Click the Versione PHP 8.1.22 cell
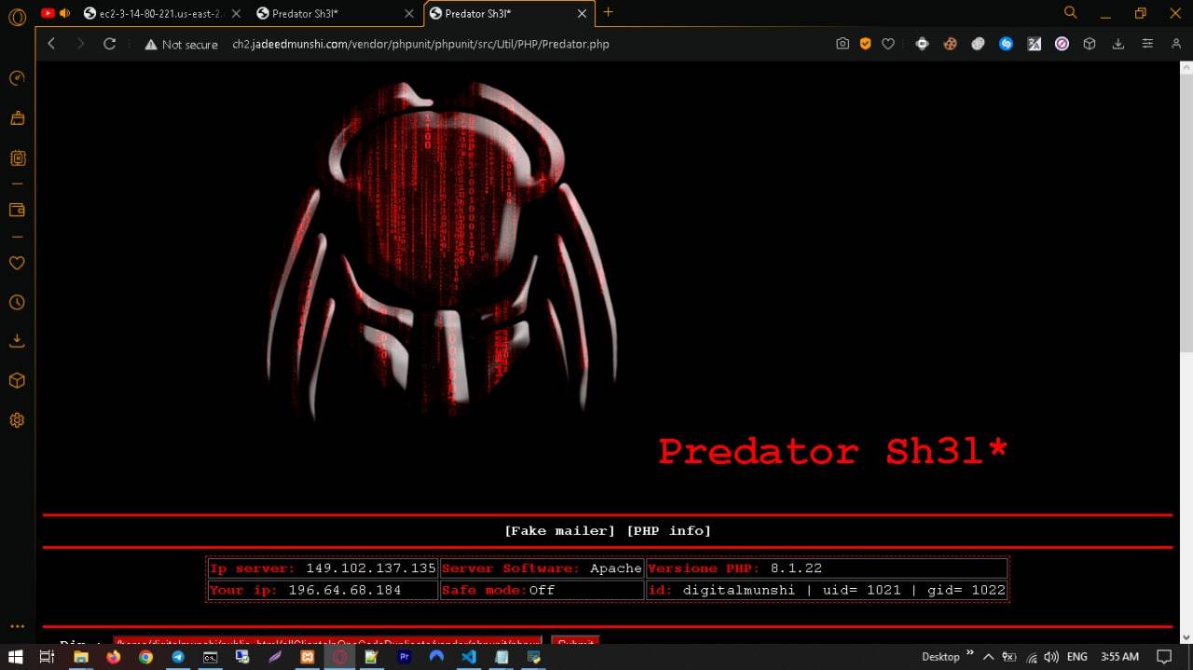 pos(827,568)
